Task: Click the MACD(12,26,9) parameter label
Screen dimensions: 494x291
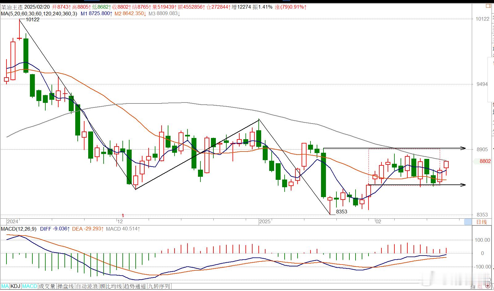Action: point(19,229)
